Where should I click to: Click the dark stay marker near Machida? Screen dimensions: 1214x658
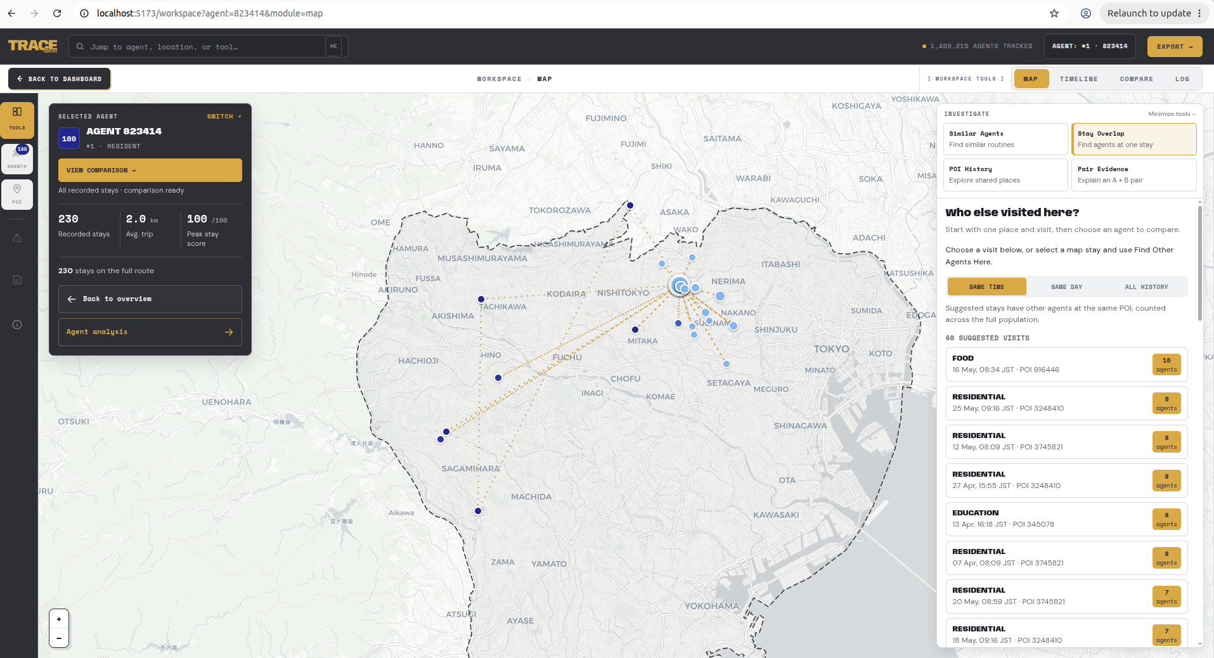point(478,511)
